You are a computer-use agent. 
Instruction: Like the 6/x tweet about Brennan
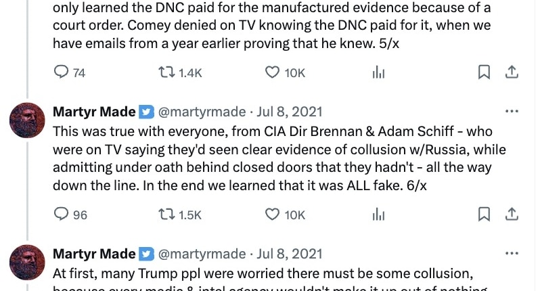pos(273,215)
